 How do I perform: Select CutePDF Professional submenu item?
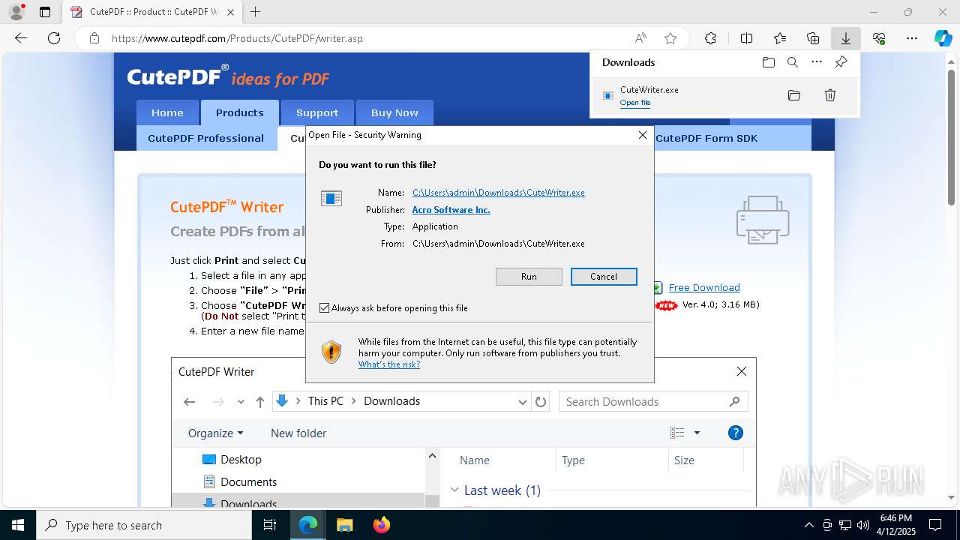206,138
